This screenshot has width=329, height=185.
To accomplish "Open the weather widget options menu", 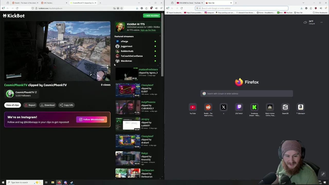I will point(321,22).
